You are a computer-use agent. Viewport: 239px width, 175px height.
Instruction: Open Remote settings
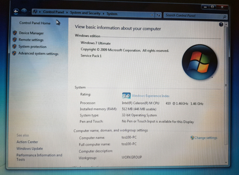pos(31,40)
